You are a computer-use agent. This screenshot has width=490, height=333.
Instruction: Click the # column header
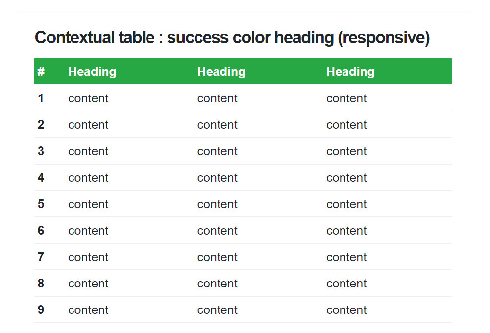click(x=41, y=71)
